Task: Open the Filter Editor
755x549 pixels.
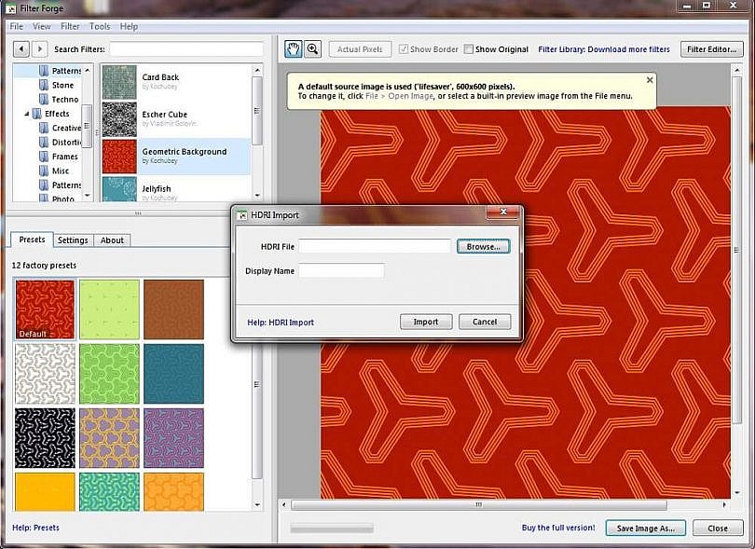Action: pos(712,49)
